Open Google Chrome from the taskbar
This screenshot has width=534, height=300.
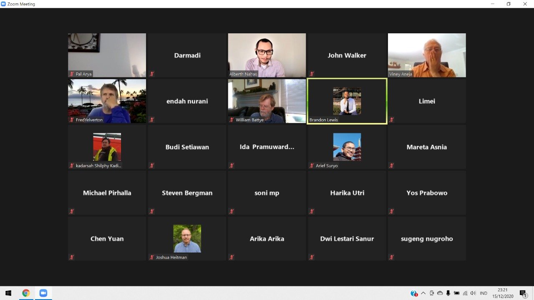click(x=26, y=293)
